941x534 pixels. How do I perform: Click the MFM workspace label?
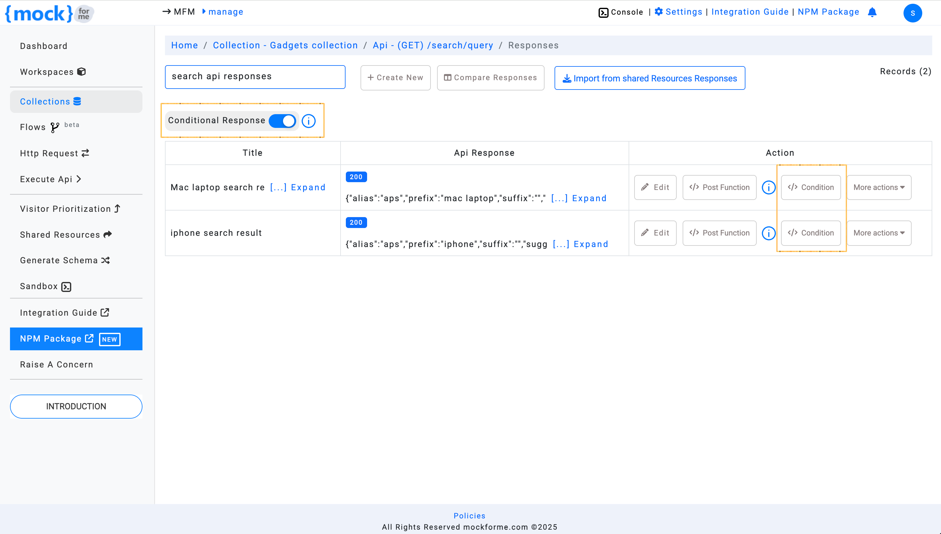(x=184, y=12)
